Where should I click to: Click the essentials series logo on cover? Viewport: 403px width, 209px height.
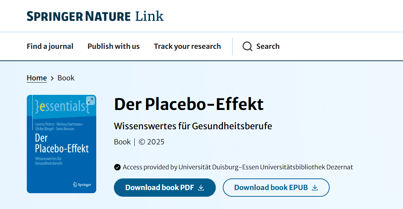click(60, 107)
